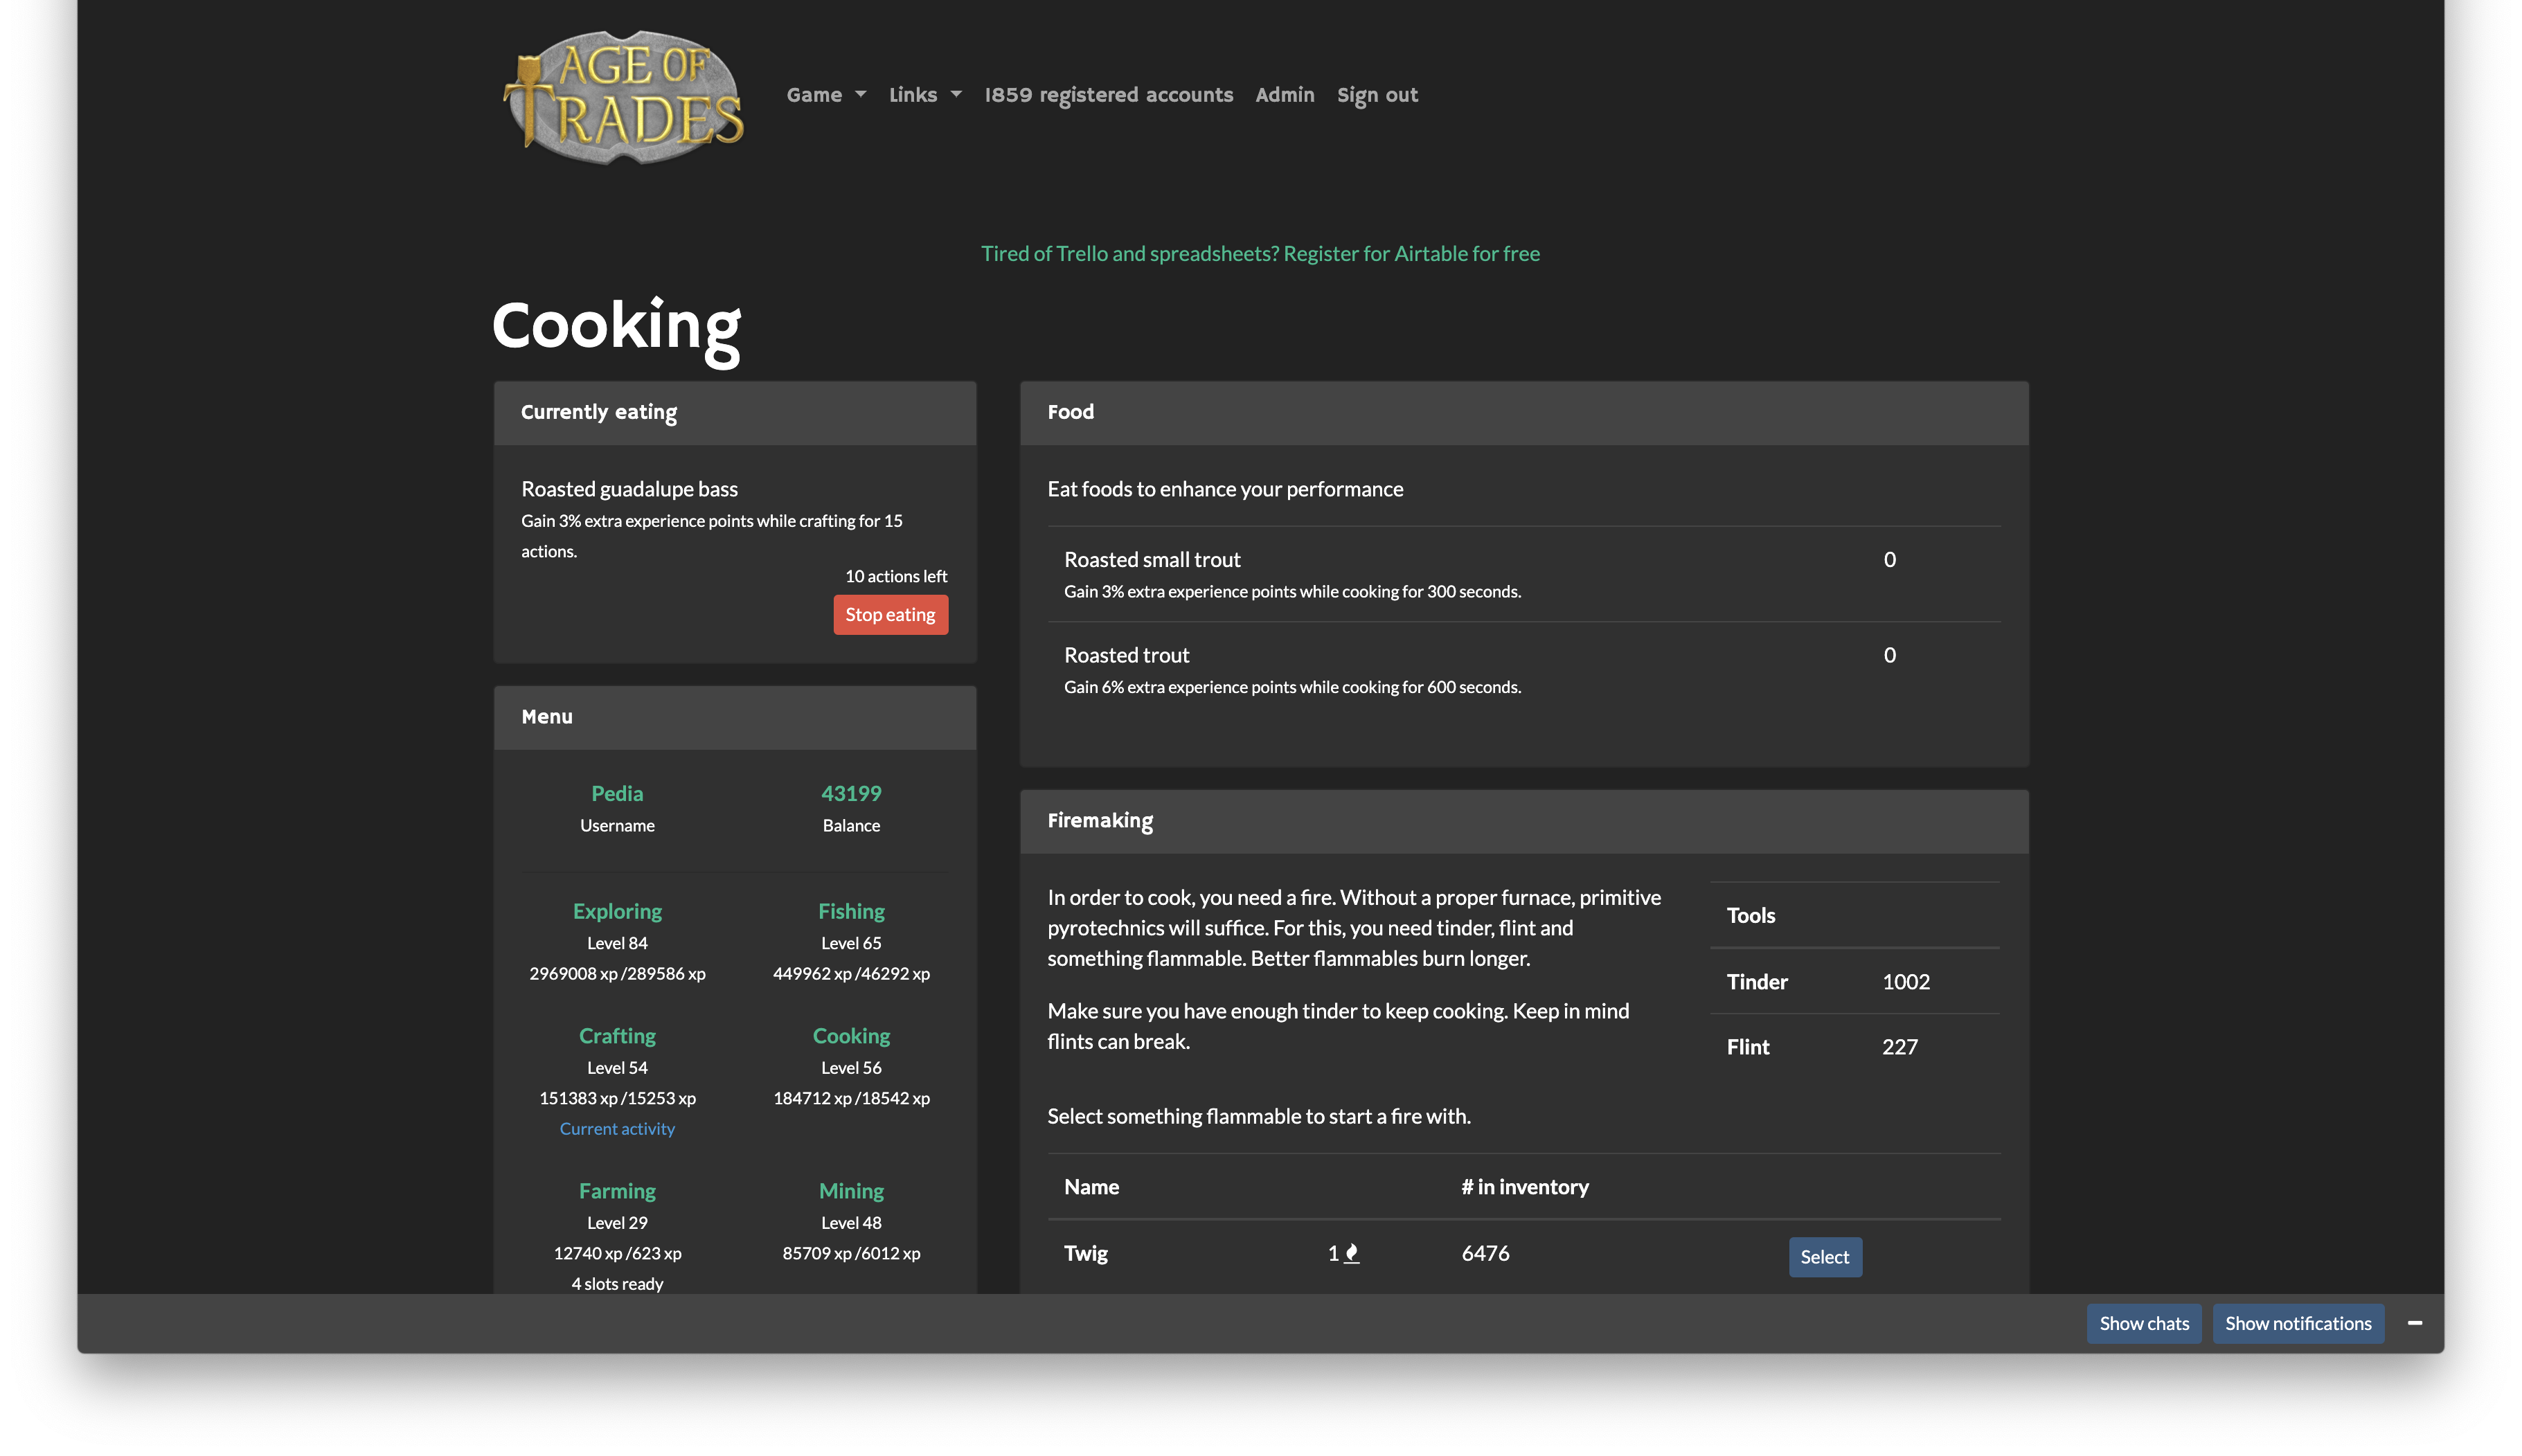The width and height of the screenshot is (2522, 1456).
Task: Navigate to Crafting skill
Action: 617,1036
